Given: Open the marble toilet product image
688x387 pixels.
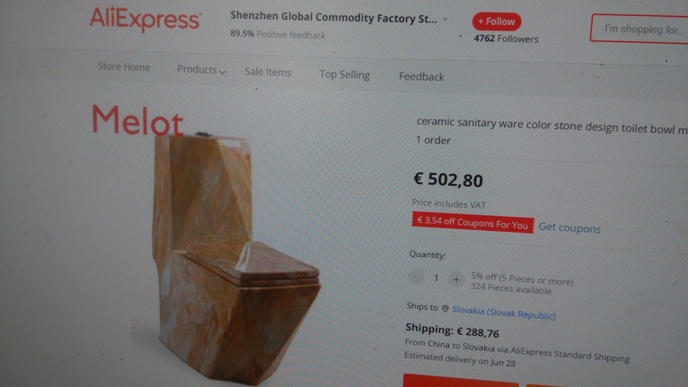Looking at the screenshot, I should point(236,256).
